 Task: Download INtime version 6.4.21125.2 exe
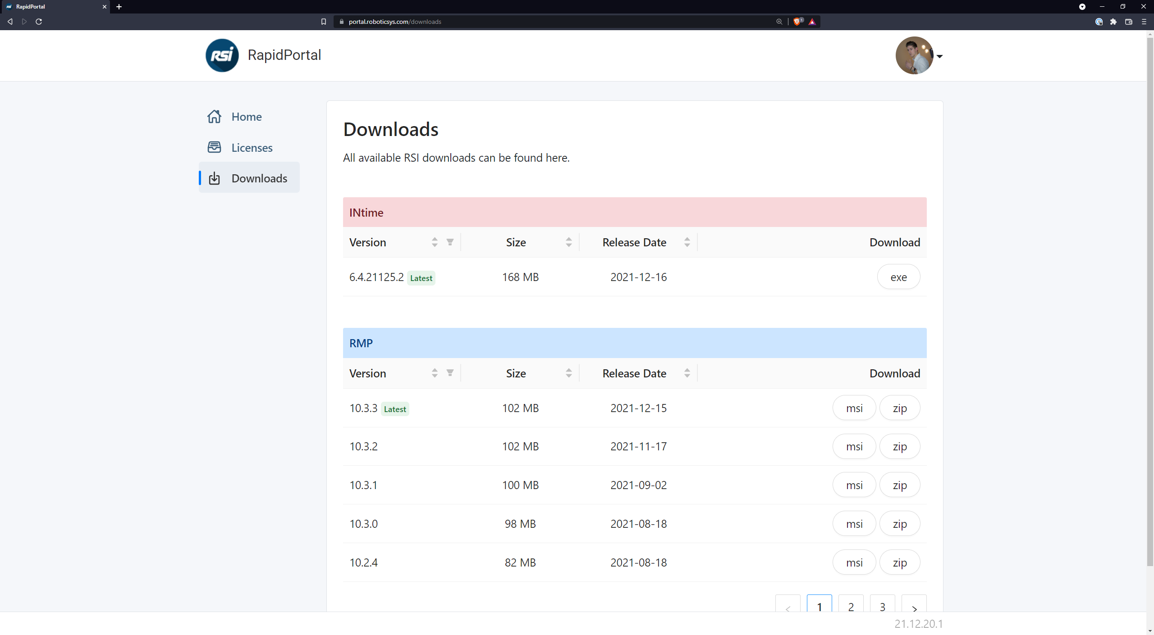pyautogui.click(x=898, y=277)
